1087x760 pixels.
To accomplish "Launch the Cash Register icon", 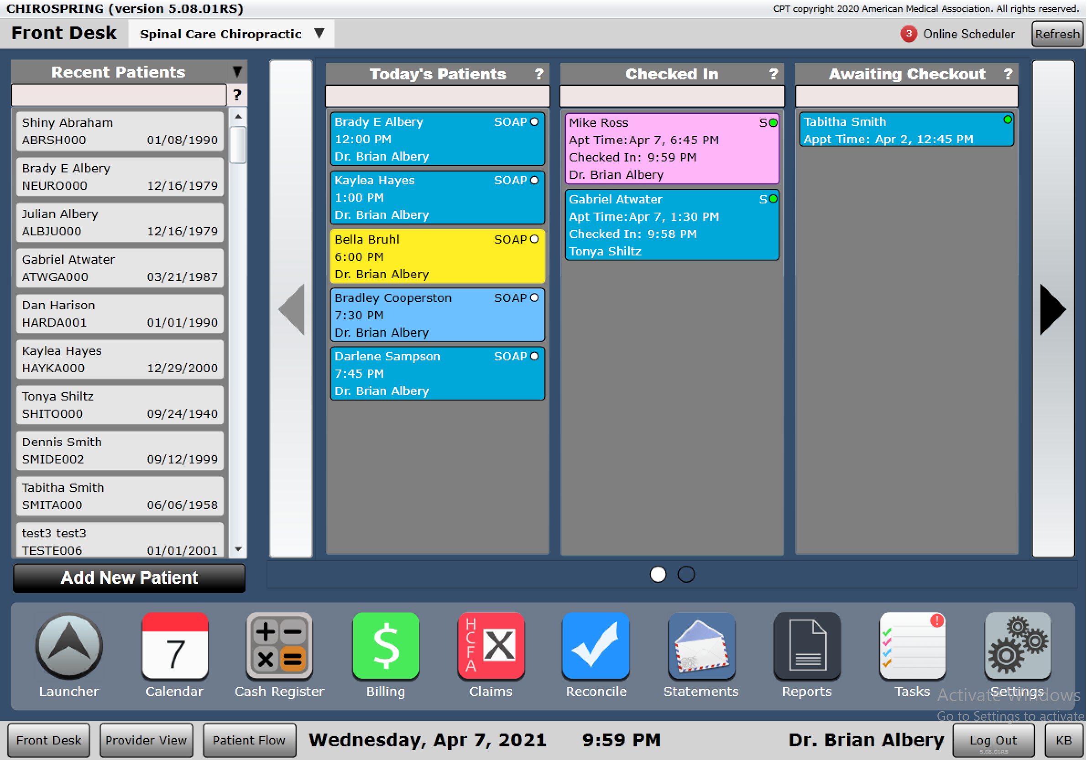I will (279, 646).
